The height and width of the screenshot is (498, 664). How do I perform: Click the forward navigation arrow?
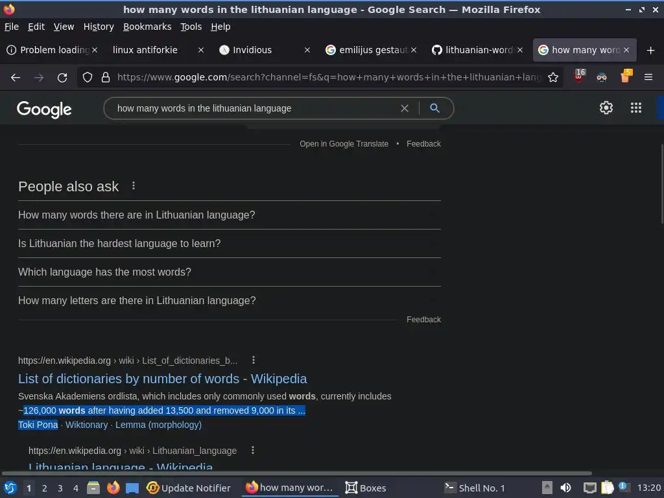point(39,78)
